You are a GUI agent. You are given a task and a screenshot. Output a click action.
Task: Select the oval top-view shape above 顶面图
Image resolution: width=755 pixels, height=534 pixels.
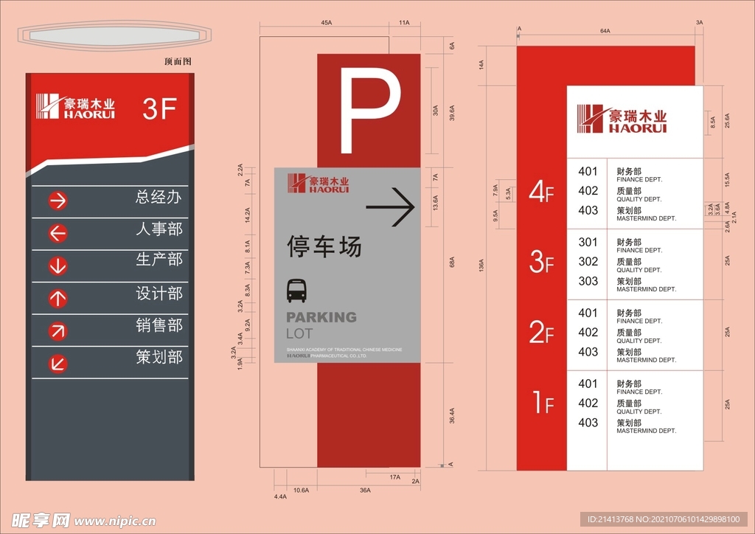click(114, 35)
